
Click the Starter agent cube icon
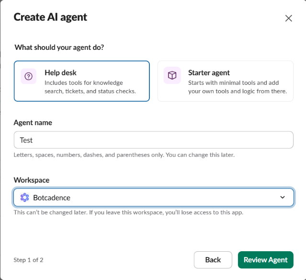point(172,75)
